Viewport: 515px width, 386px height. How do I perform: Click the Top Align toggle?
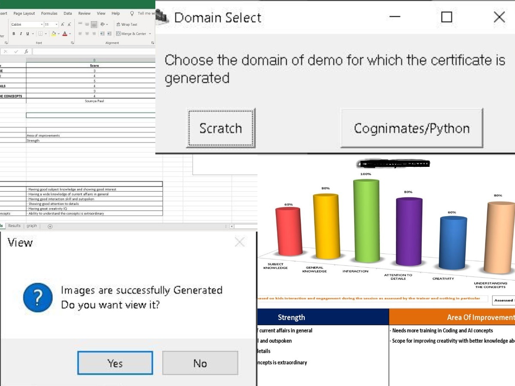(x=80, y=23)
